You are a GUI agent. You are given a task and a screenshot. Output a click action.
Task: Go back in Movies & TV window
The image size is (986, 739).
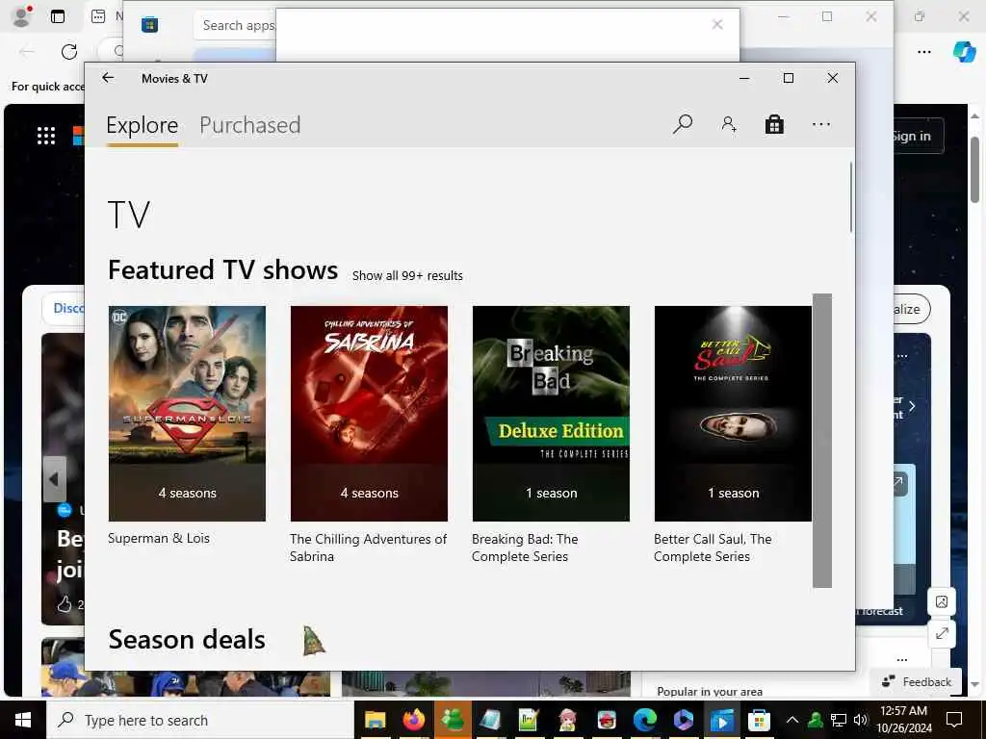[108, 78]
